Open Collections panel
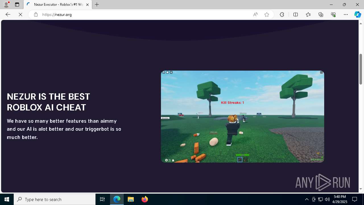This screenshot has width=364, height=205. [x=321, y=15]
